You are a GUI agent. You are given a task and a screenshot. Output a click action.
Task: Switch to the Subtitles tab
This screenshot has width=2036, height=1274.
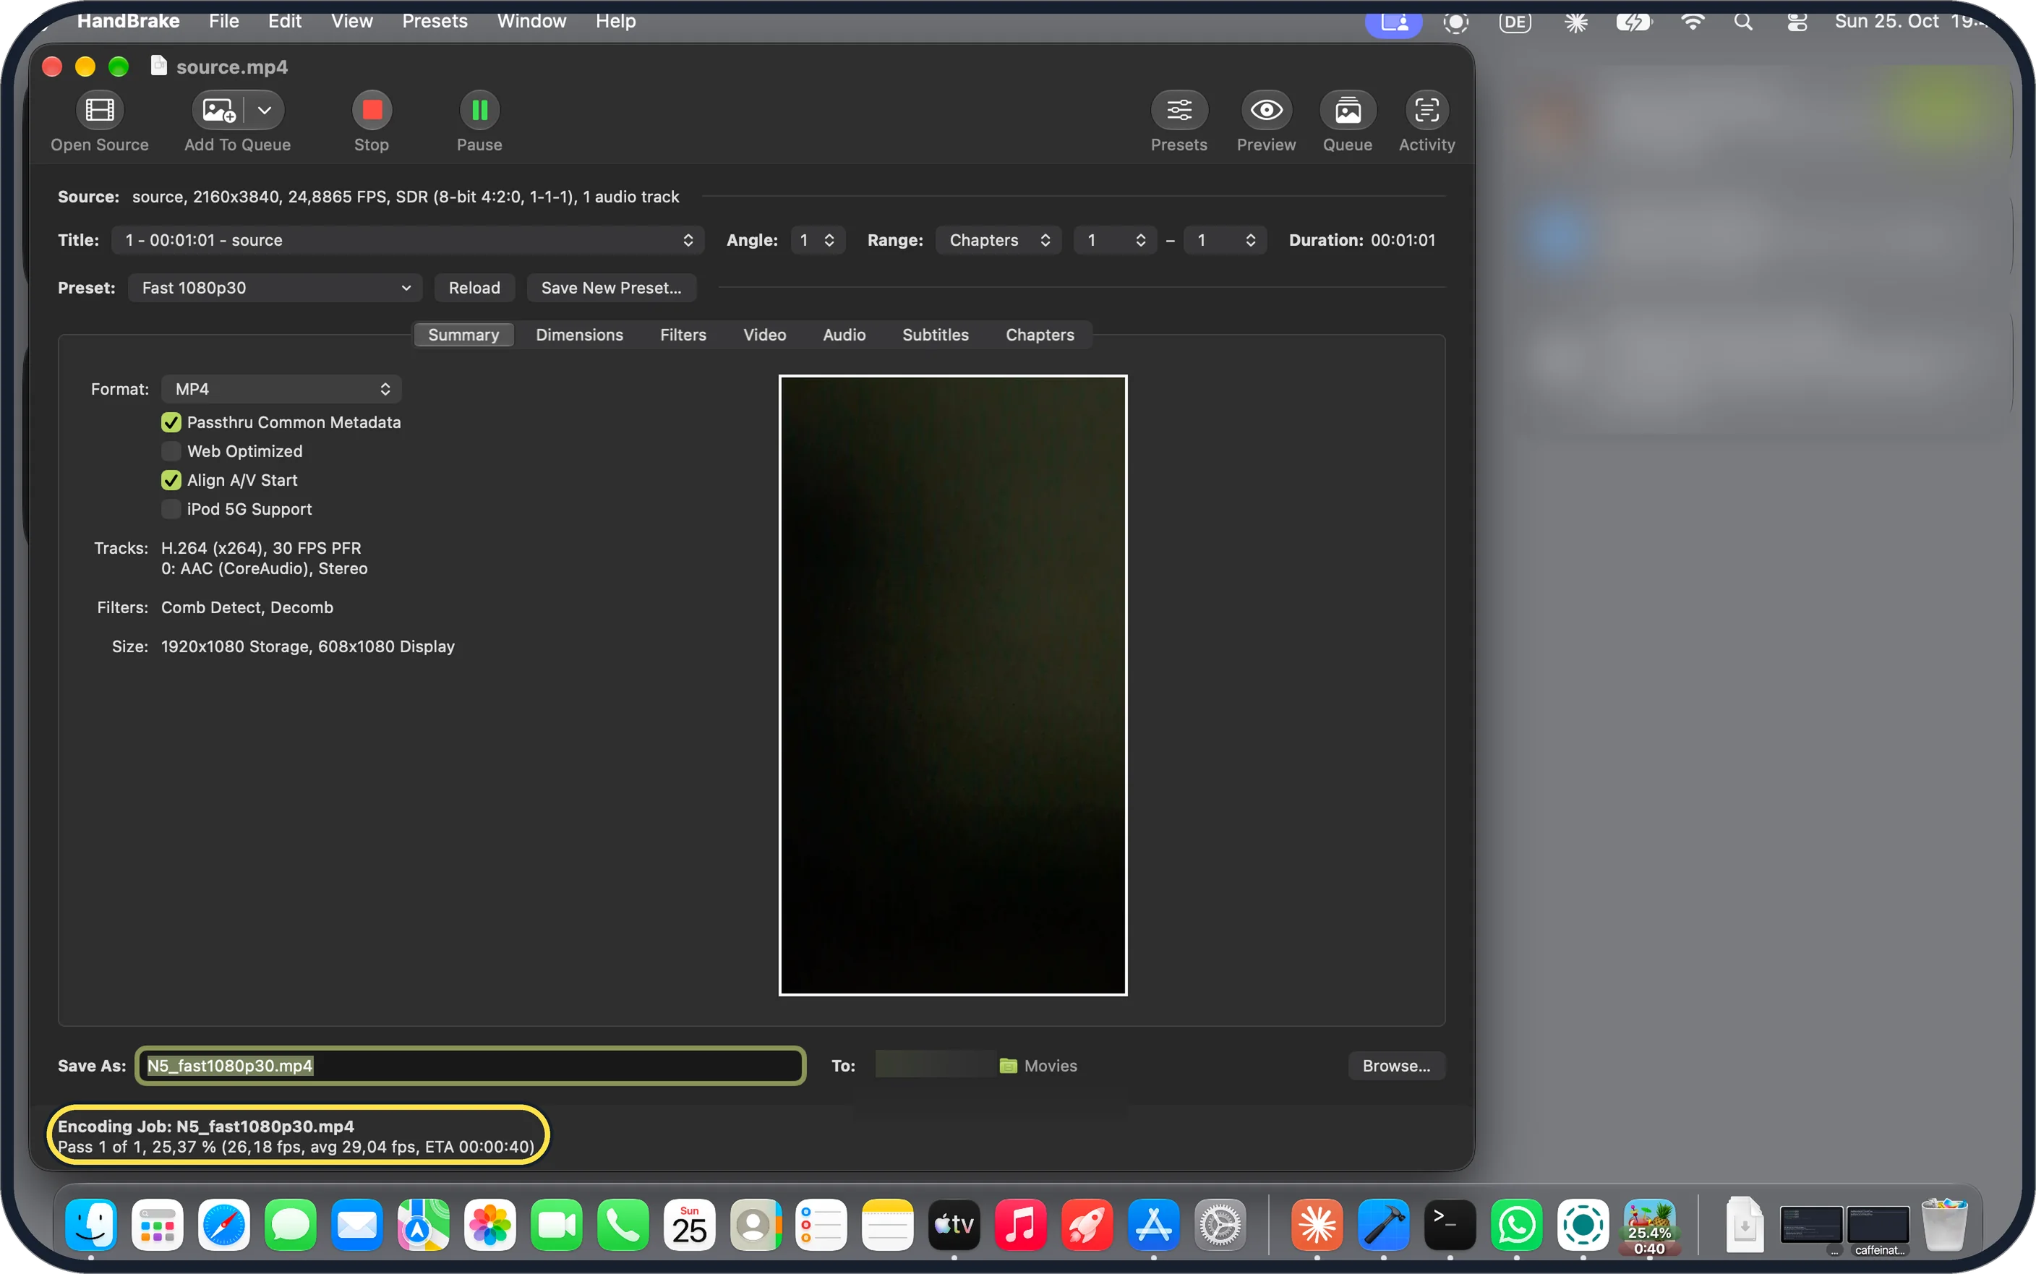[935, 335]
